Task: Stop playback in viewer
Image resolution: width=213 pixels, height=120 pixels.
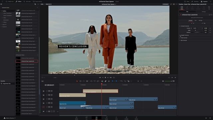Action: pos(105,78)
